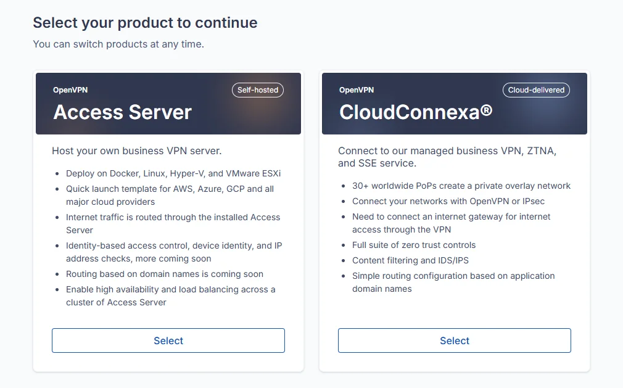Image resolution: width=623 pixels, height=388 pixels.
Task: Click 'Need to connect an internet gateway' bullet
Action: point(452,223)
